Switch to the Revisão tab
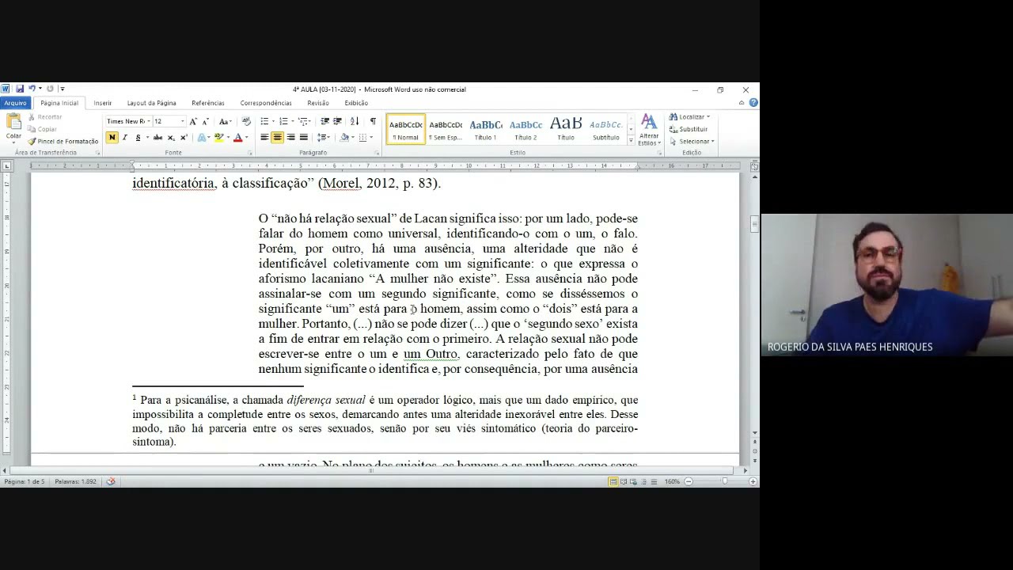The image size is (1013, 570). (x=317, y=103)
